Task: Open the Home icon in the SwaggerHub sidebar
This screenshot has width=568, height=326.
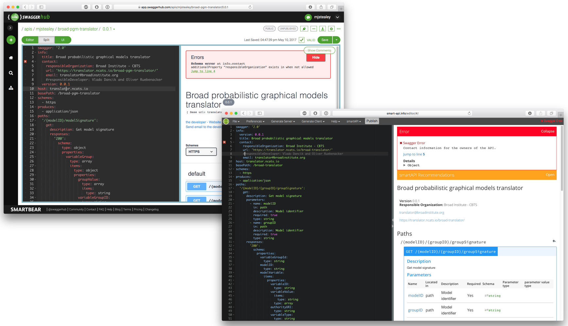Action: pyautogui.click(x=11, y=58)
